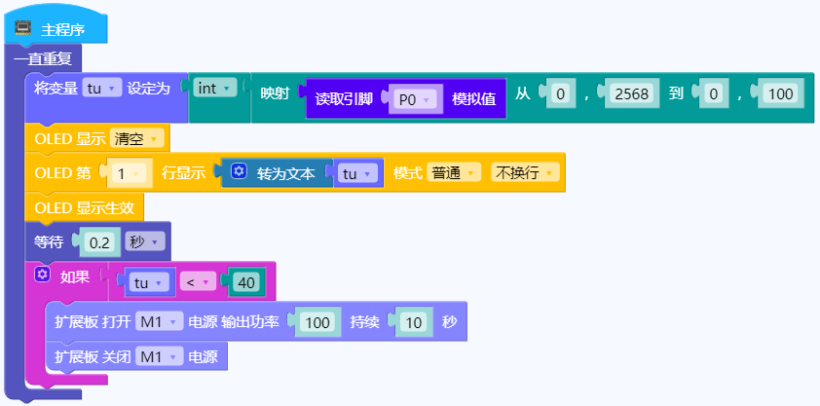The image size is (820, 406).
Task: Click the 40 comparison value field
Action: point(245,283)
